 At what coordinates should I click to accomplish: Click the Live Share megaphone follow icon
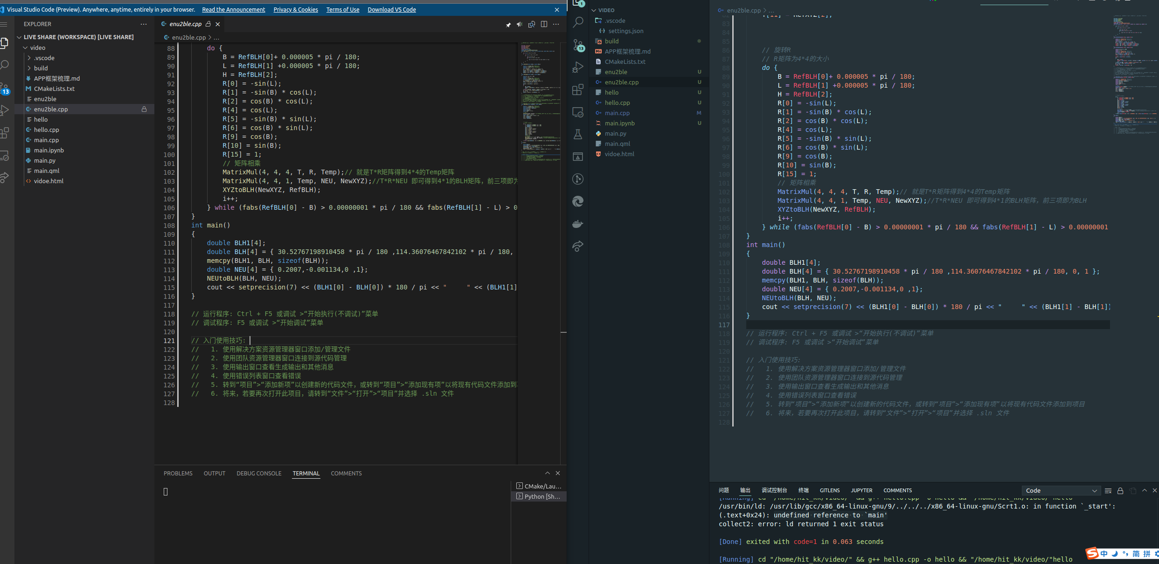[x=520, y=25]
